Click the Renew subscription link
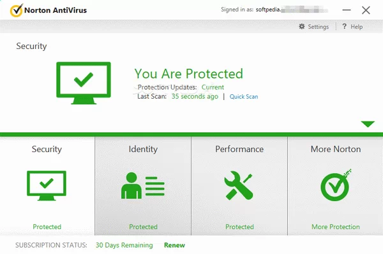This screenshot has height=254, width=383. click(174, 245)
